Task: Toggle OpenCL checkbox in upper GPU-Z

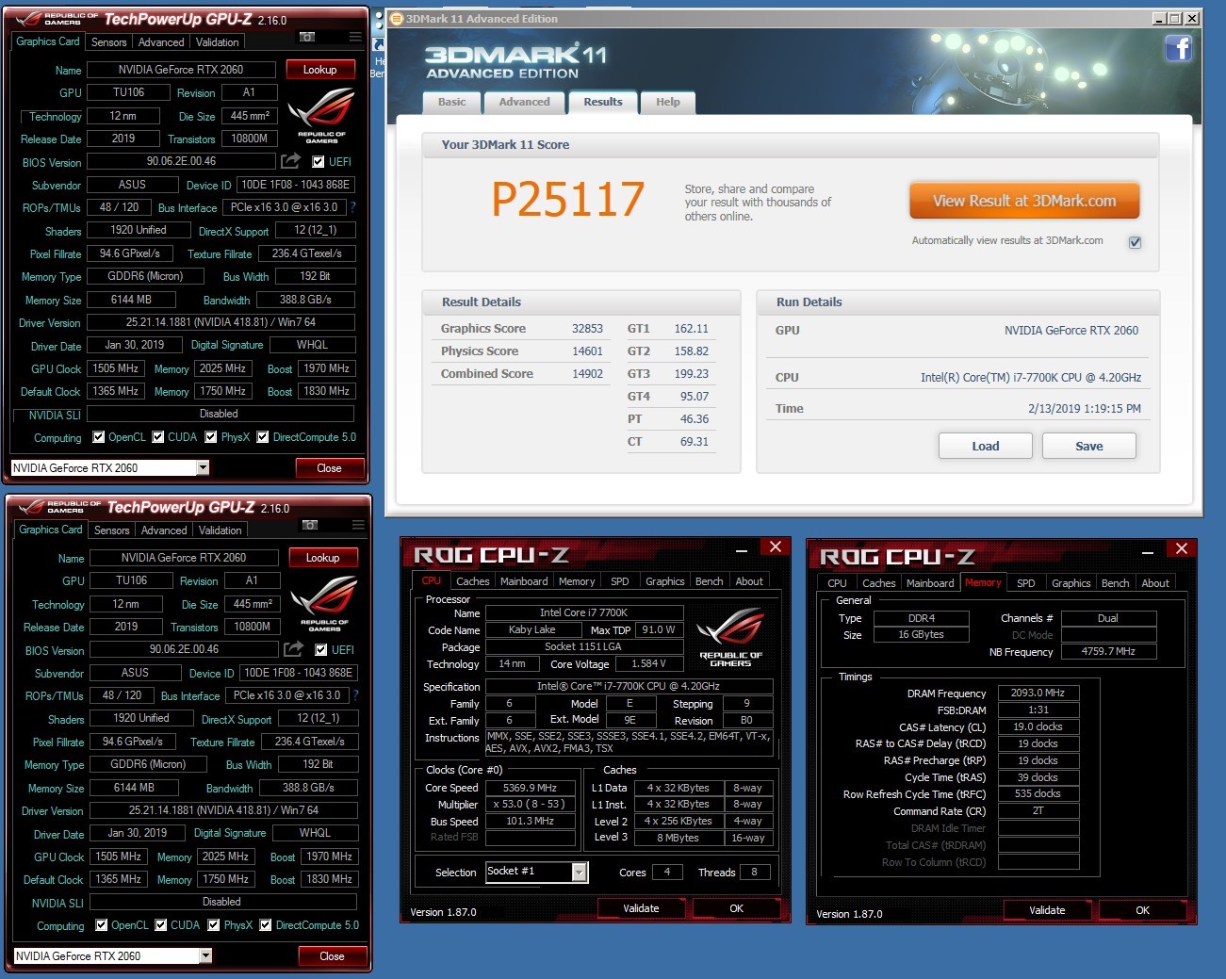Action: (99, 437)
